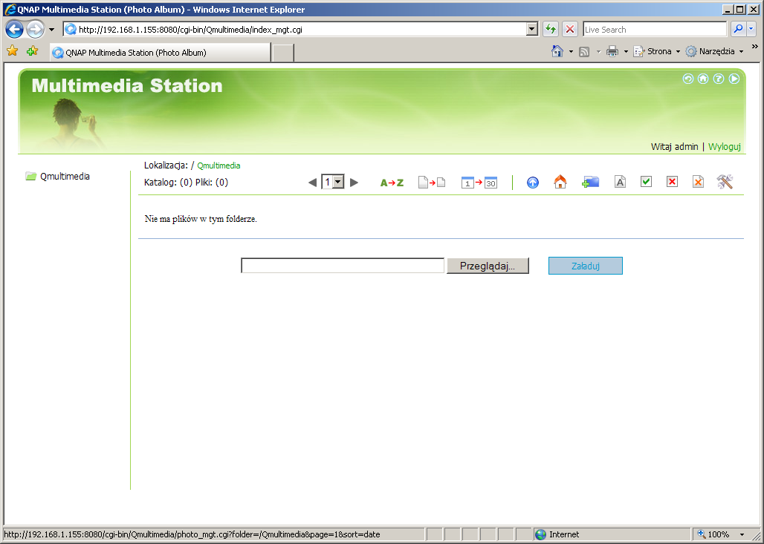
Task: Click the Add to Favorites icon
Action: (x=33, y=50)
